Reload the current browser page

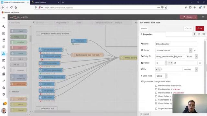coord(12,7)
